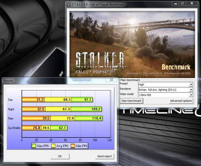Screen dimensions: 201x166
Task: Click the Night max FPS value 109.2
Action: [x=96, y=109]
